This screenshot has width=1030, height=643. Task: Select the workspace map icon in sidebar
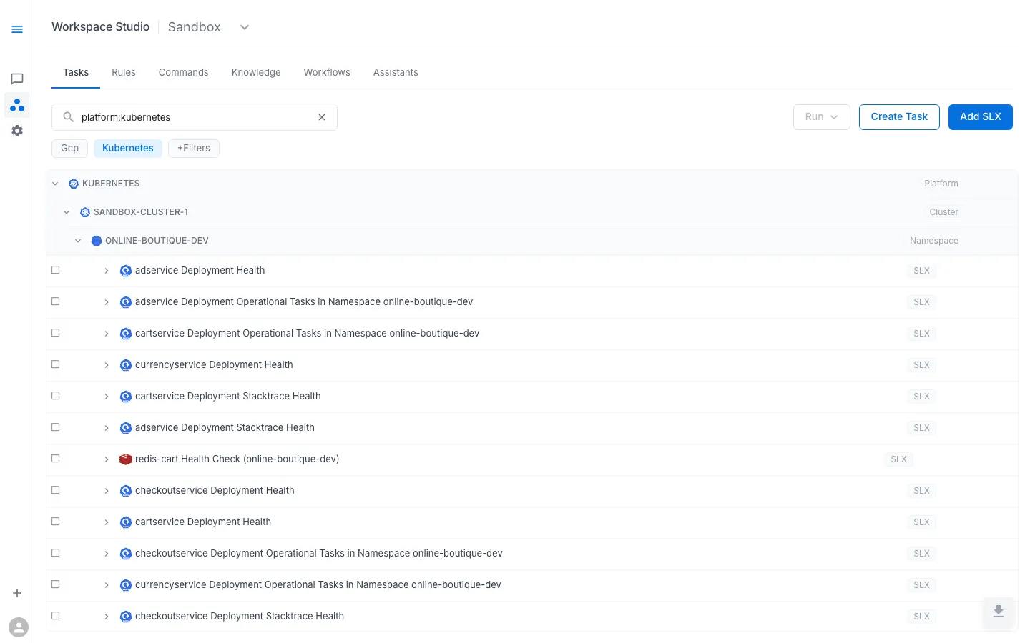17,104
